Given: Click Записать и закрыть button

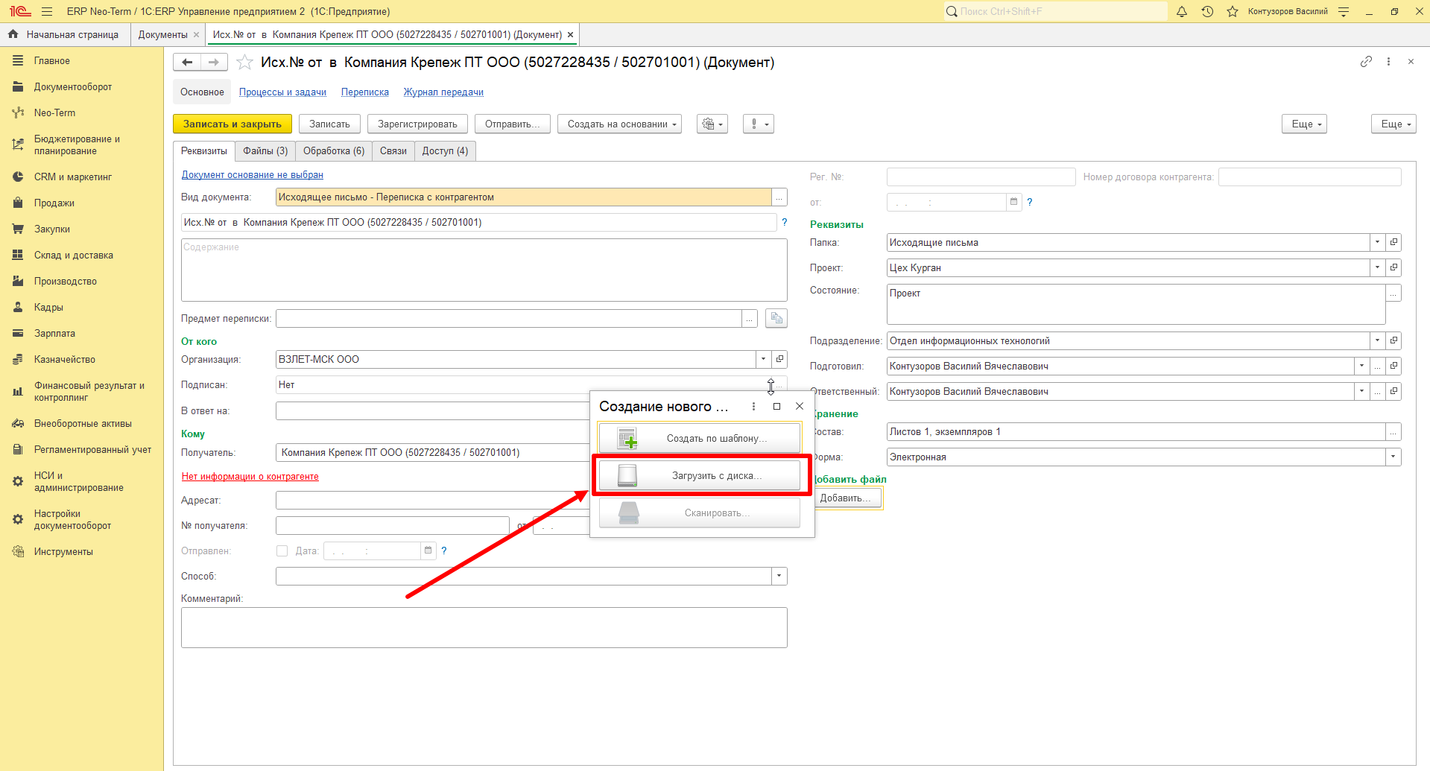Looking at the screenshot, I should coord(232,124).
